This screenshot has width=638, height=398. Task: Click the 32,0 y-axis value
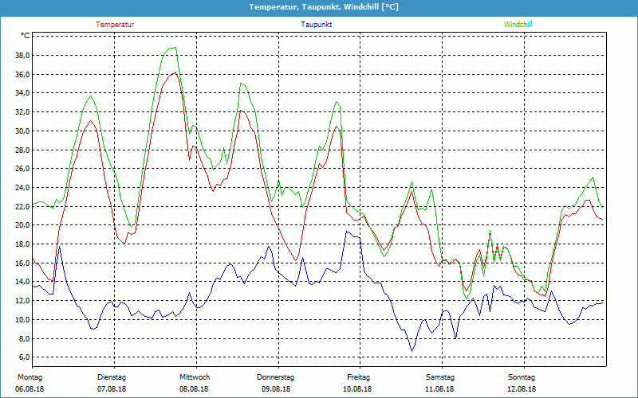(x=22, y=112)
